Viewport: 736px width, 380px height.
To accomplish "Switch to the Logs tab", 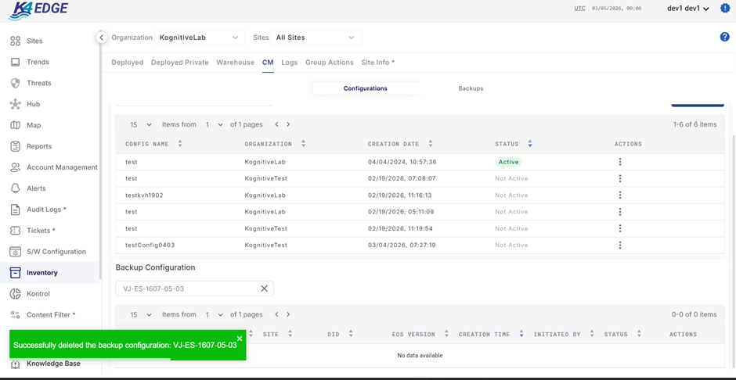I will (x=289, y=63).
